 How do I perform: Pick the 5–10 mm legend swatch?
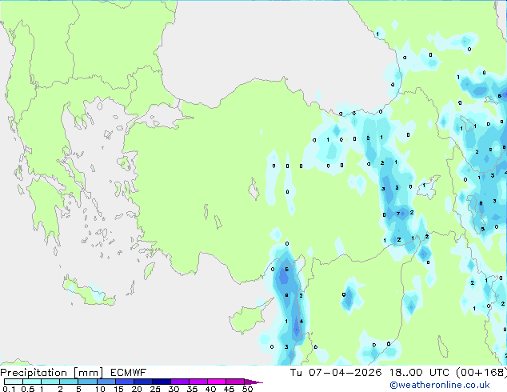(87, 382)
